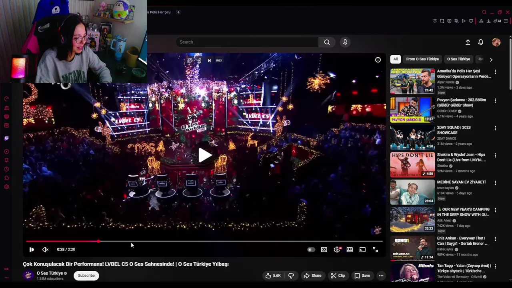Play video with large center button
512x288 pixels.
tap(205, 155)
